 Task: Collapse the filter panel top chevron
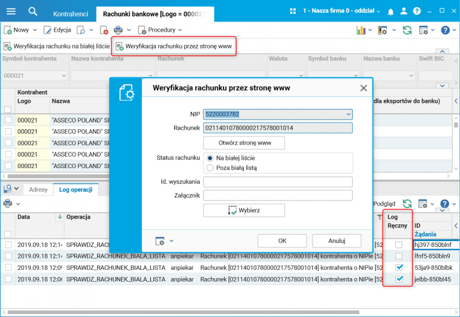point(443,51)
